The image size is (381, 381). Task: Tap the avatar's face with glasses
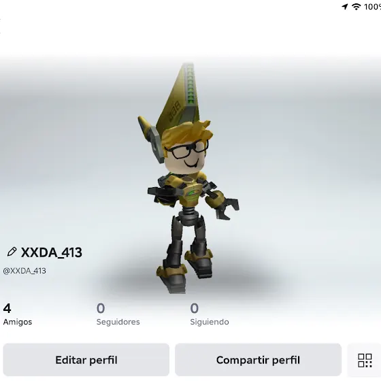tap(187, 156)
